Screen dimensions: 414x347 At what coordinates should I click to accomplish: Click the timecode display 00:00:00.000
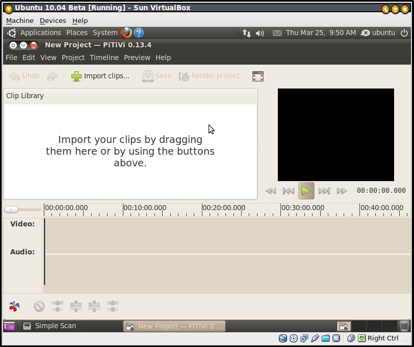coord(381,190)
